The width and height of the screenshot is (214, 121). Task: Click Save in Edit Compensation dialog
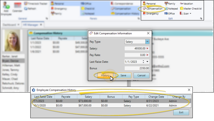click(123, 76)
